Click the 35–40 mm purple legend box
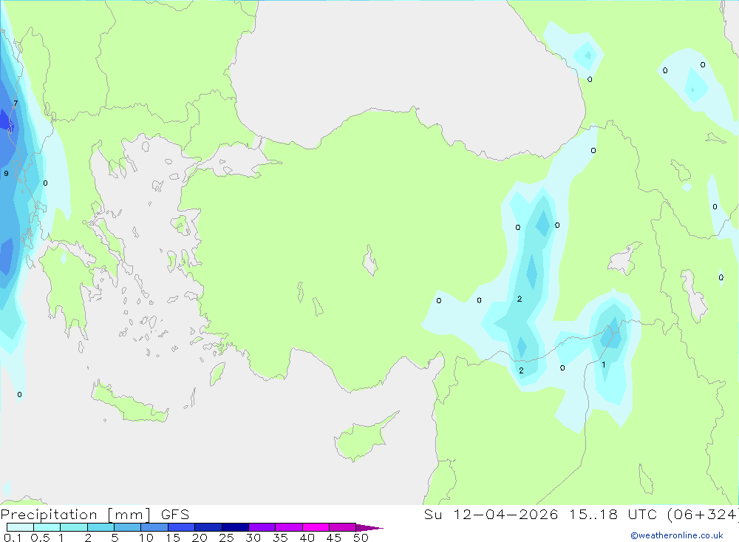 click(x=289, y=527)
